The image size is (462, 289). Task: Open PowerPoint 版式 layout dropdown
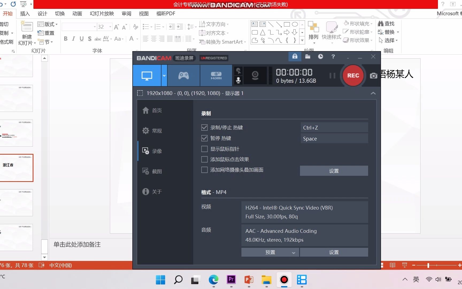coord(48,24)
